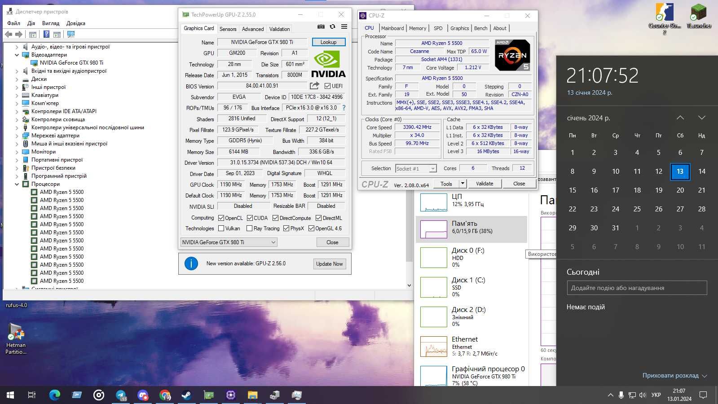Click the GPU-Z refresh icon
Viewport: 718px width, 404px height.
coord(332,26)
